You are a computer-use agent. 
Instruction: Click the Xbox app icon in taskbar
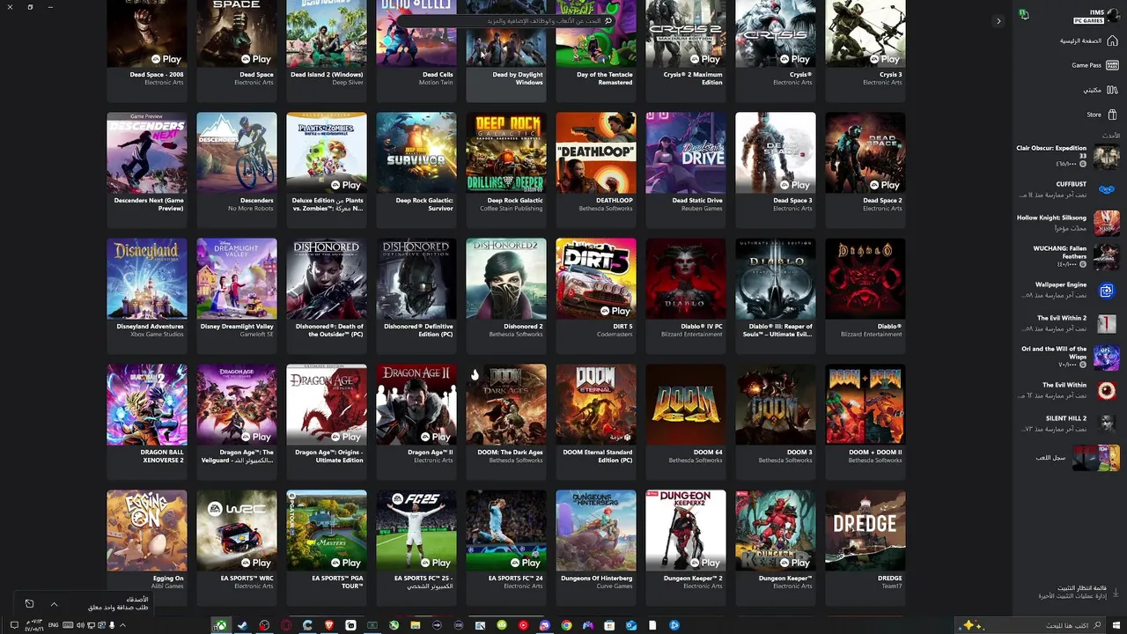[x=221, y=625]
